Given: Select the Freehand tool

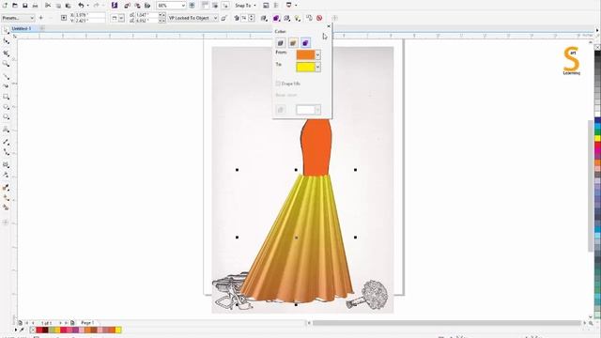Looking at the screenshot, I should [6, 77].
